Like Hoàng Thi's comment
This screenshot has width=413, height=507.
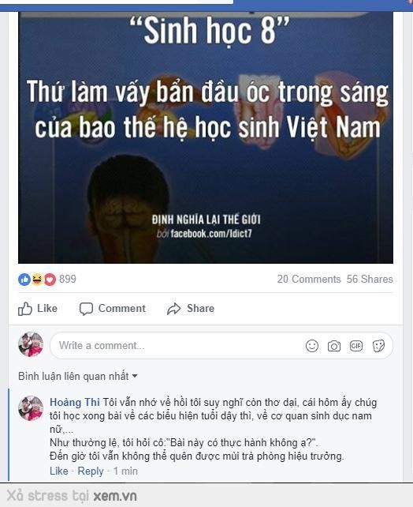[59, 471]
